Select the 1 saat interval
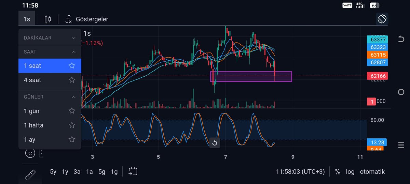This screenshot has width=410, height=184. click(x=50, y=66)
